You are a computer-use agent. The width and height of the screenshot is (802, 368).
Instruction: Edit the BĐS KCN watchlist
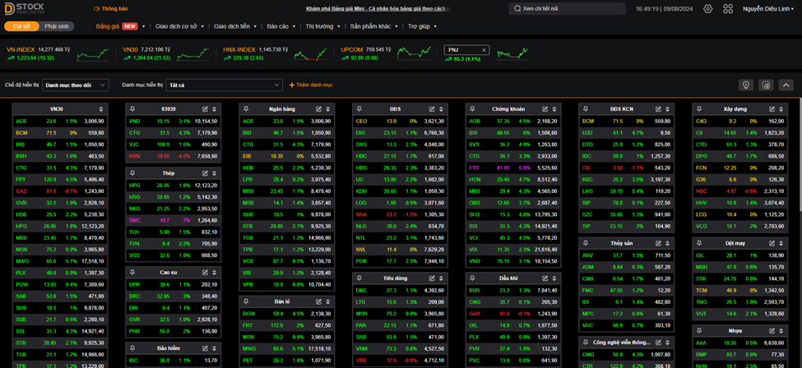(x=660, y=109)
